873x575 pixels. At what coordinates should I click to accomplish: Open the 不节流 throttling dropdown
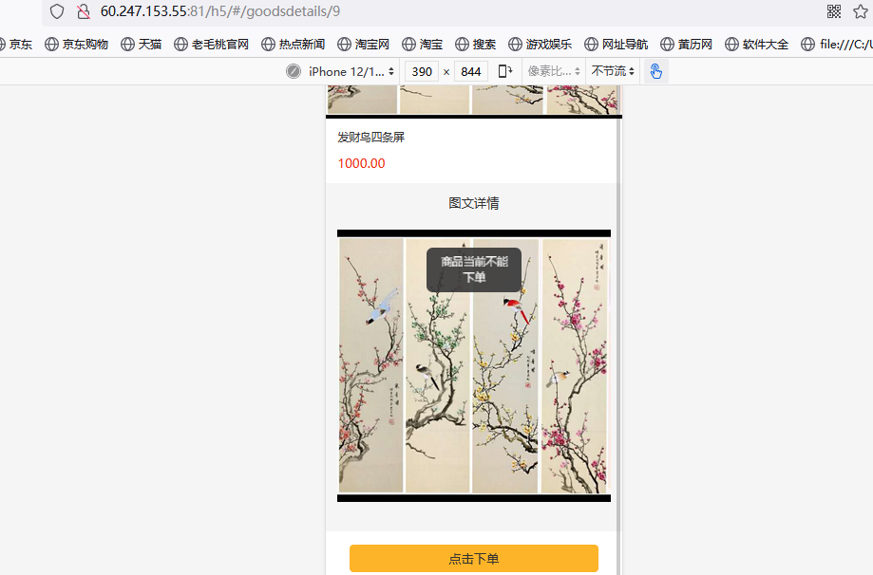[613, 71]
